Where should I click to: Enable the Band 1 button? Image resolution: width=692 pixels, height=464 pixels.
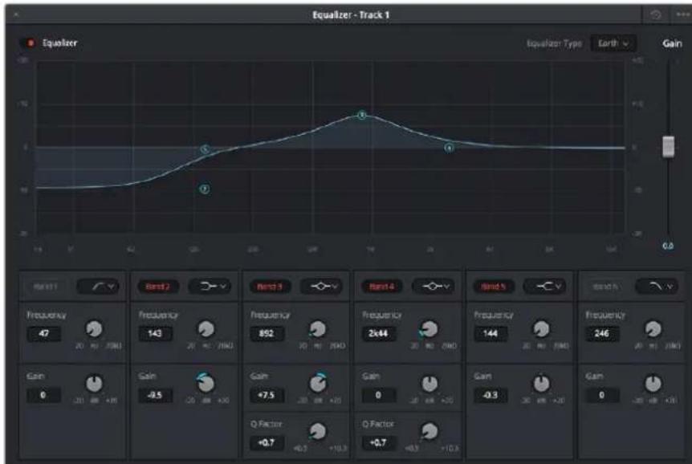point(45,287)
